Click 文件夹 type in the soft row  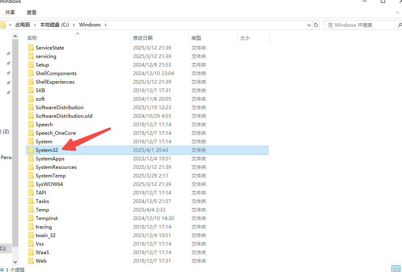pyautogui.click(x=199, y=99)
